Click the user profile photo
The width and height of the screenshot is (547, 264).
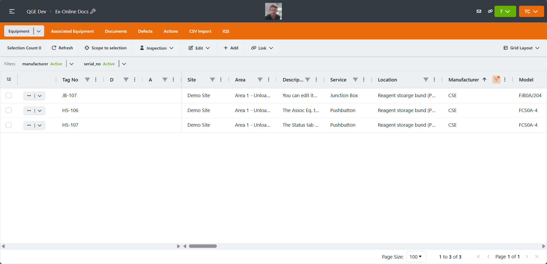[273, 11]
